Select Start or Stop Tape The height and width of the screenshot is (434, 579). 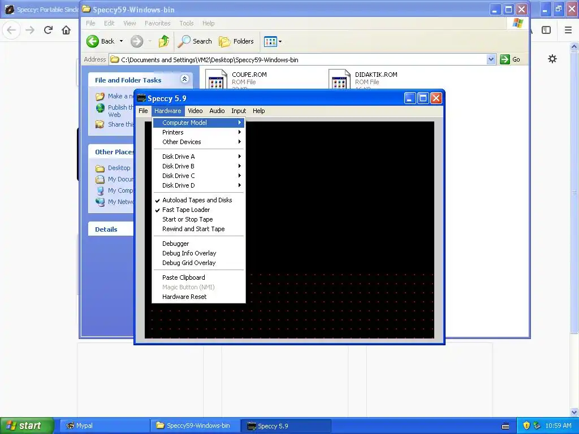coord(198,219)
